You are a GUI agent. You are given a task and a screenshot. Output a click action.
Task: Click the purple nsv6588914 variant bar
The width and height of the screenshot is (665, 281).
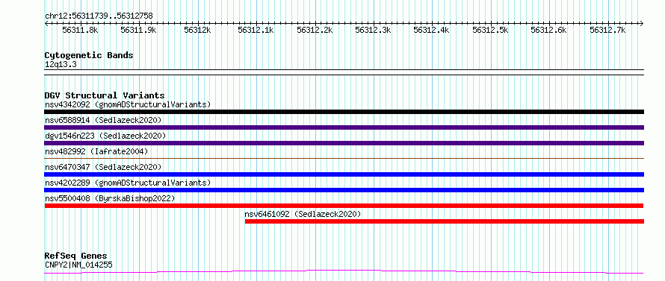344,127
